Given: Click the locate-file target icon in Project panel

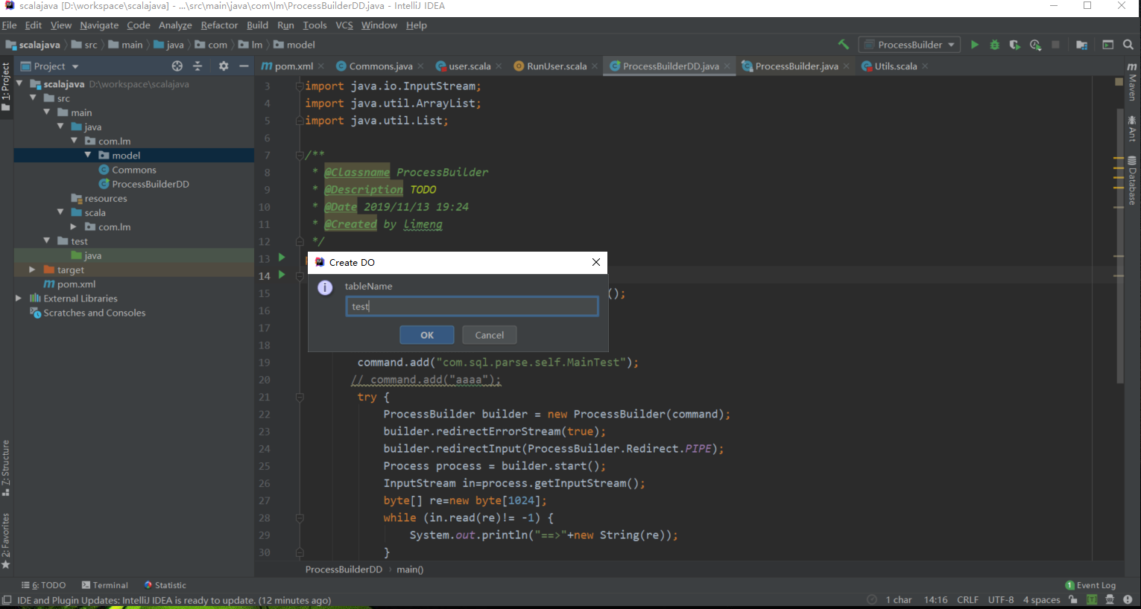Looking at the screenshot, I should pos(177,66).
